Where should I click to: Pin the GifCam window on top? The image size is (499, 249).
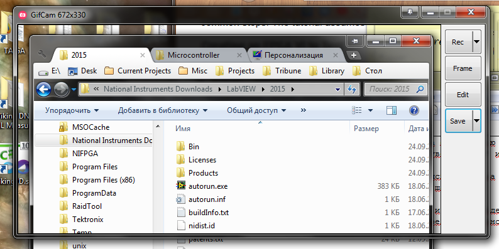click(x=410, y=13)
